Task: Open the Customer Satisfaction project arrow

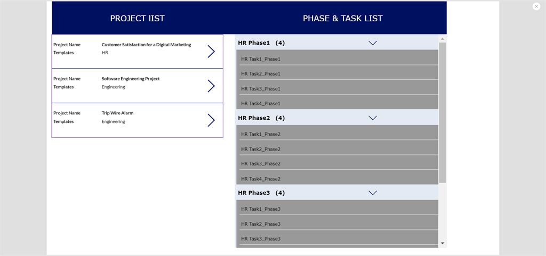Action: click(211, 52)
